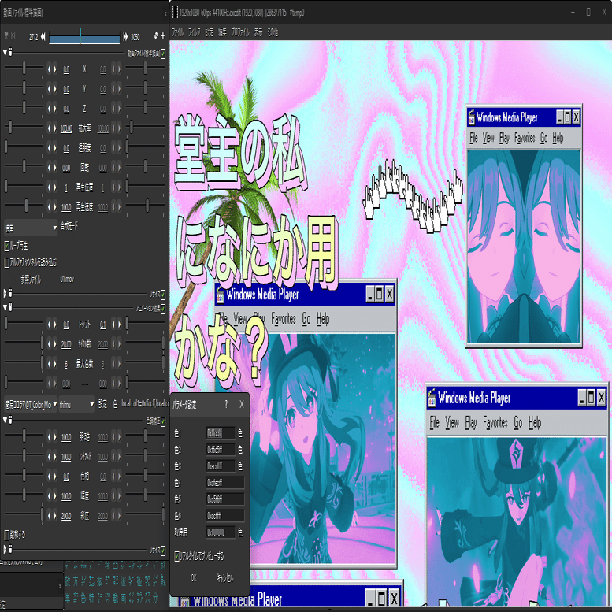Jump to object end frame 3050 arrow
This screenshot has height=612, width=612.
coord(125,37)
